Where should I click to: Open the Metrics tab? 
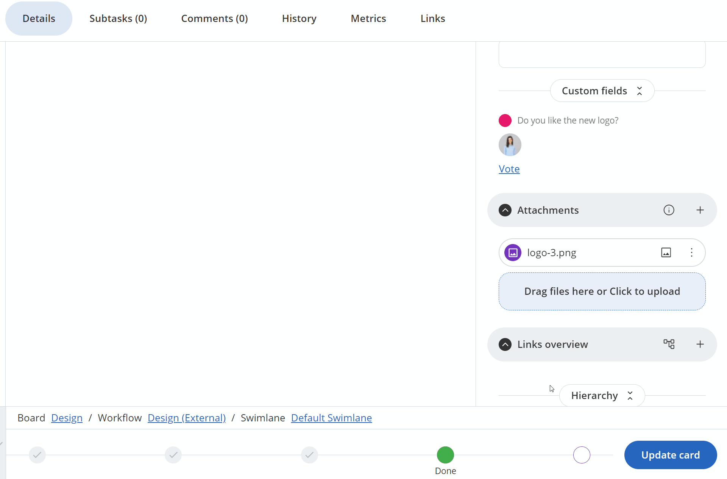point(368,18)
